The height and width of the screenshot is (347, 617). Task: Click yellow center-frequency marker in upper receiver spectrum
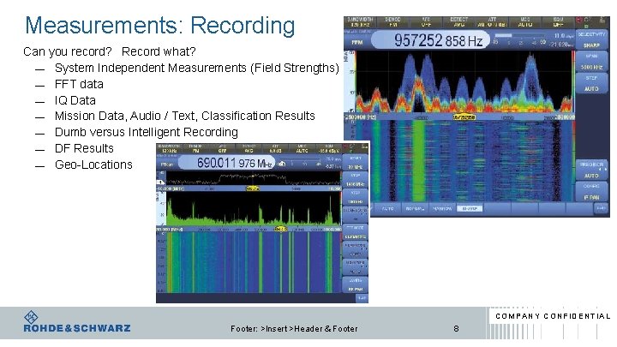[464, 117]
